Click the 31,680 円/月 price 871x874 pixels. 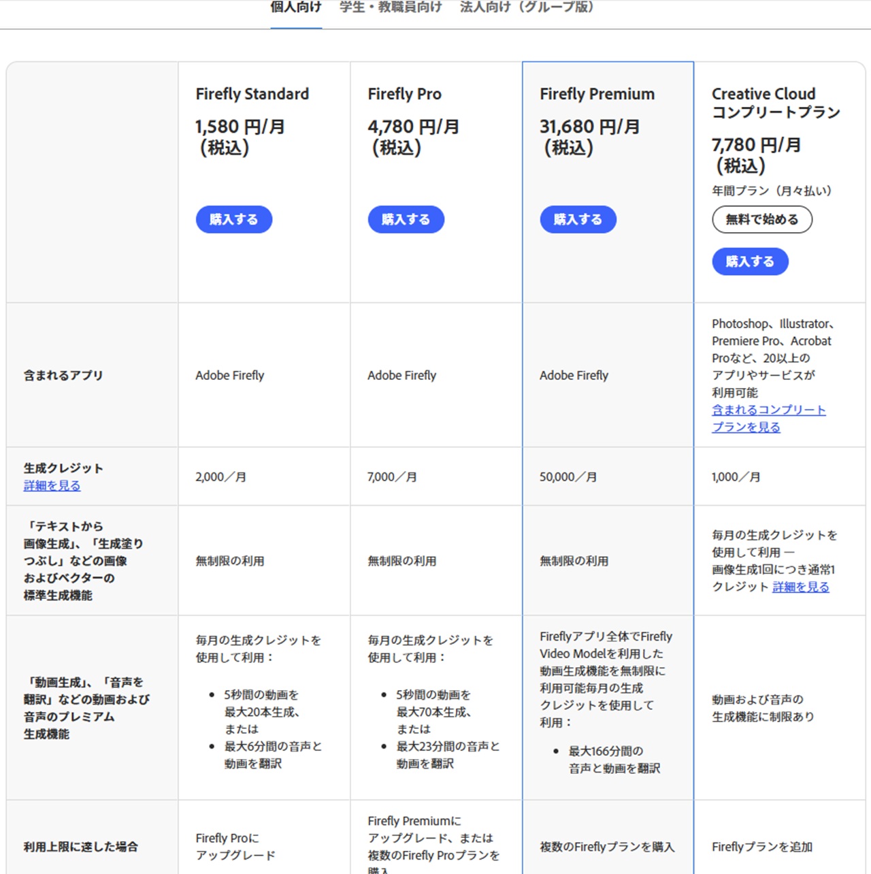pos(590,127)
